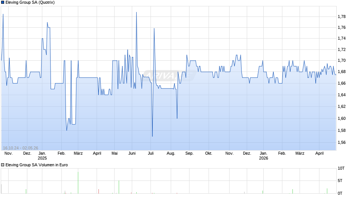Click the 'Mai' month label
352x197 pixels.
tap(115, 154)
